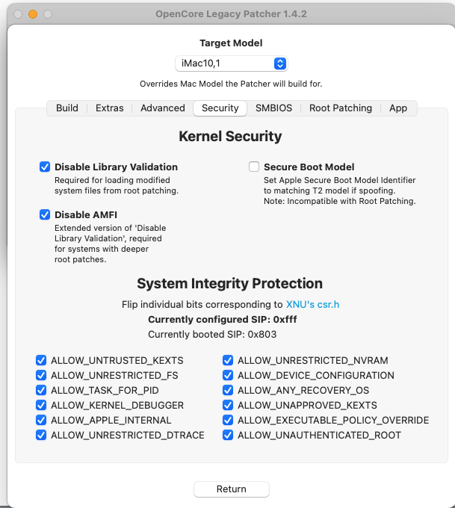Image resolution: width=455 pixels, height=508 pixels.
Task: Open the Extras tab
Action: (x=110, y=108)
